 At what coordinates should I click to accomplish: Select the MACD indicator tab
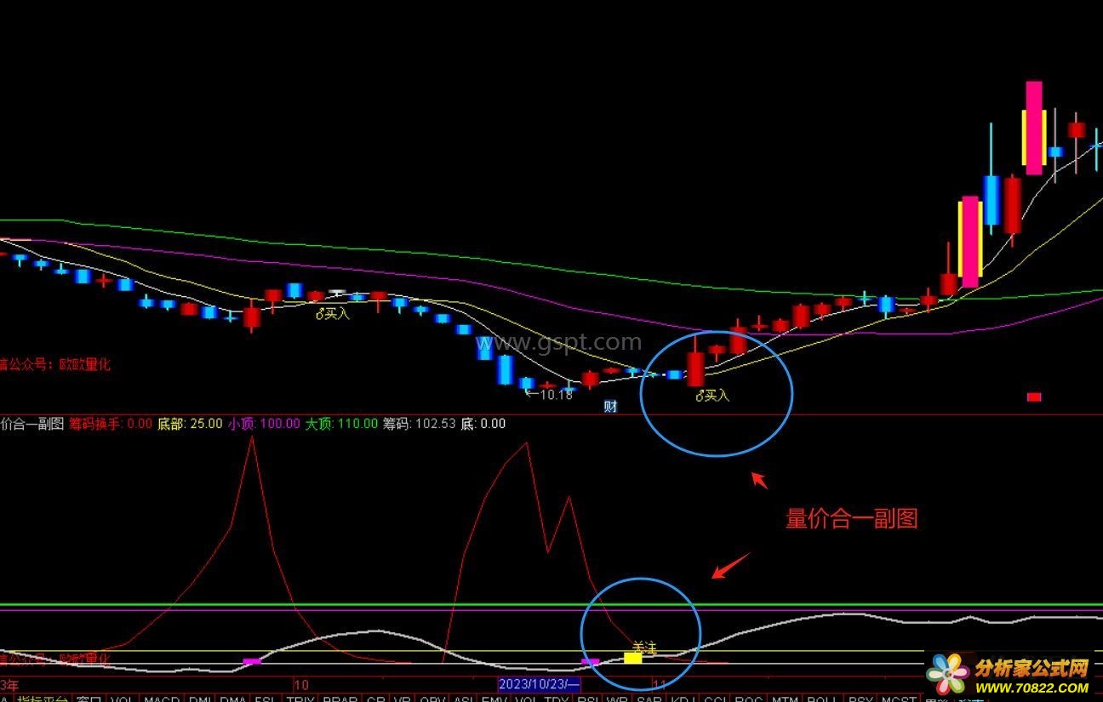tap(162, 699)
